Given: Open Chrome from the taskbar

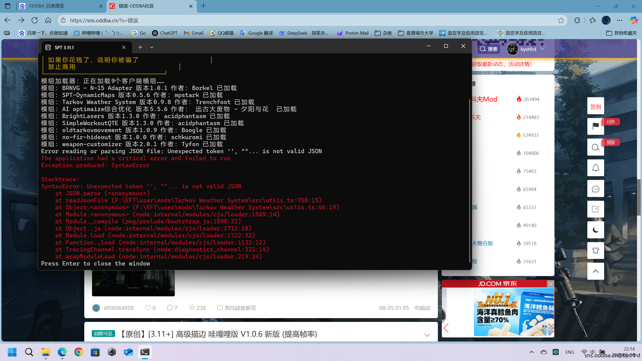Looking at the screenshot, I should [78, 352].
